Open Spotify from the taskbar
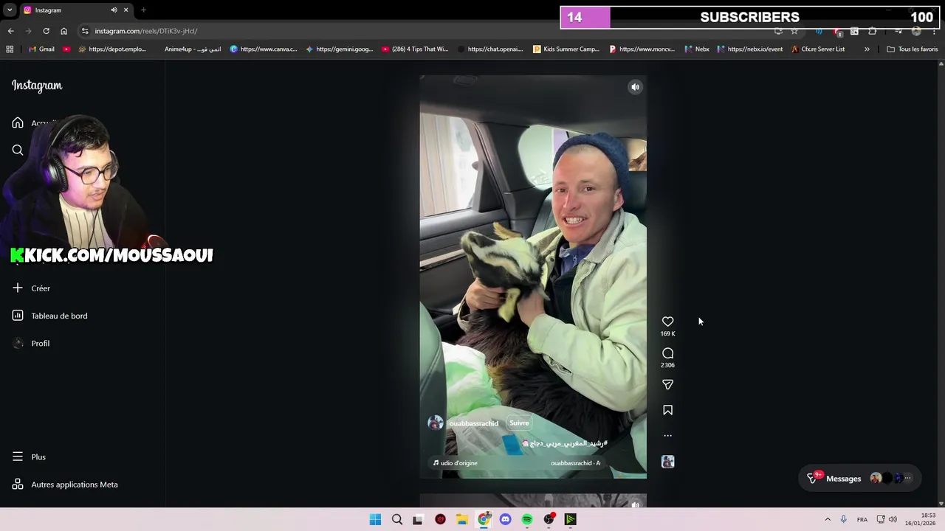This screenshot has height=531, width=945. tap(527, 519)
